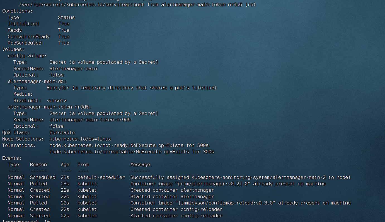Select the Started container config-reloader message
385x222 pixels.
pos(176,216)
